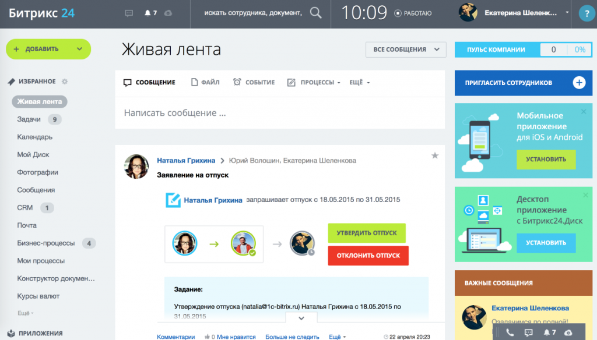Expand the task details chevron

click(301, 318)
